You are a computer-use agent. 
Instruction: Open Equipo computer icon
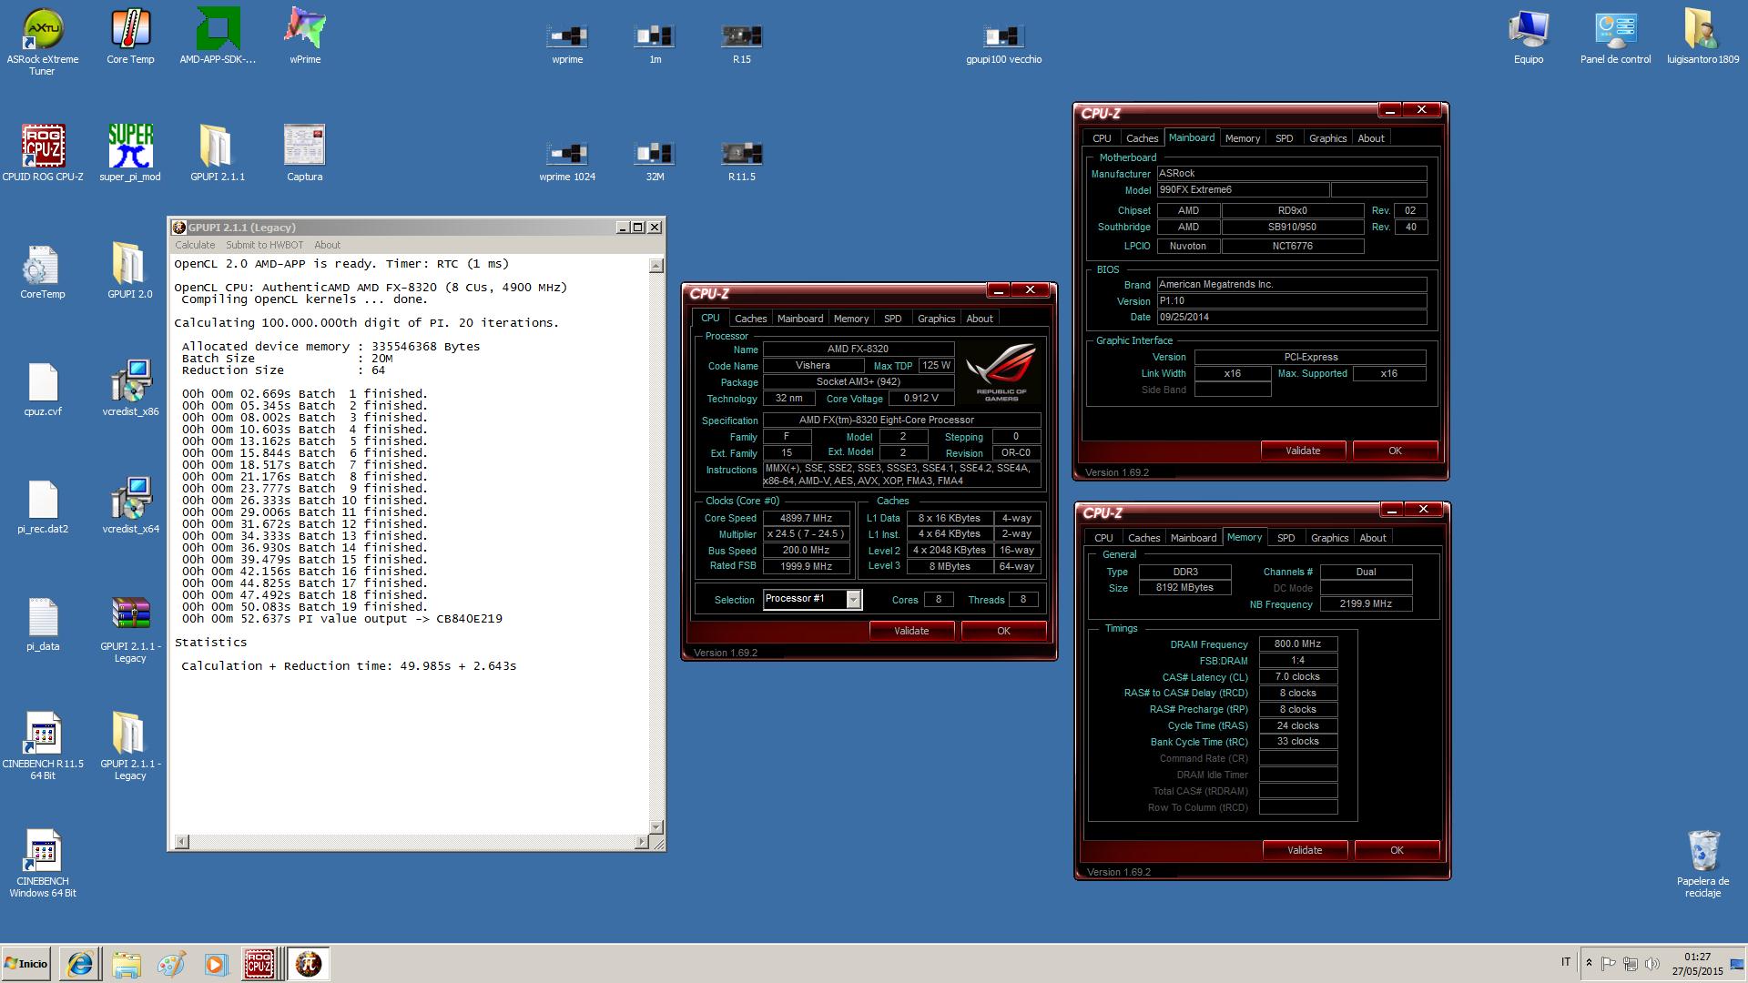click(1529, 36)
